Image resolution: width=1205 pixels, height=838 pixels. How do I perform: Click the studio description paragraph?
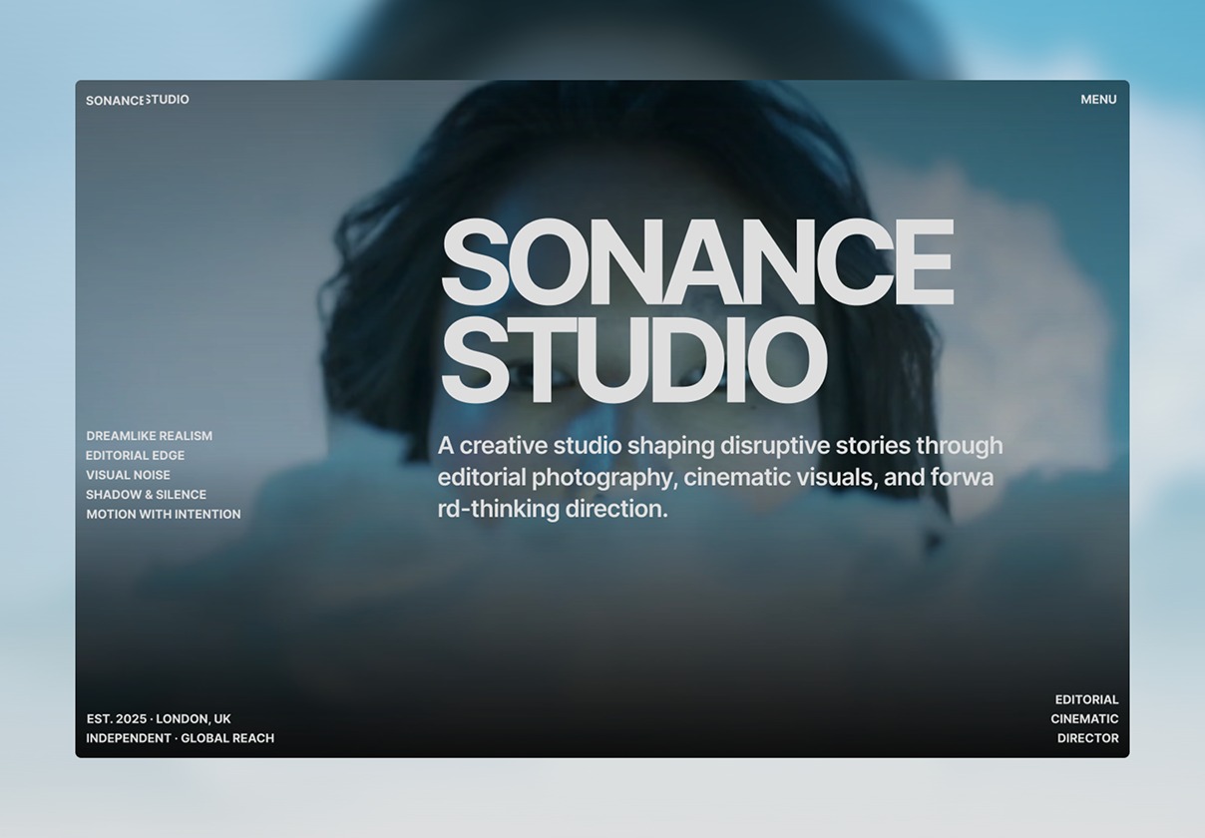[718, 477]
